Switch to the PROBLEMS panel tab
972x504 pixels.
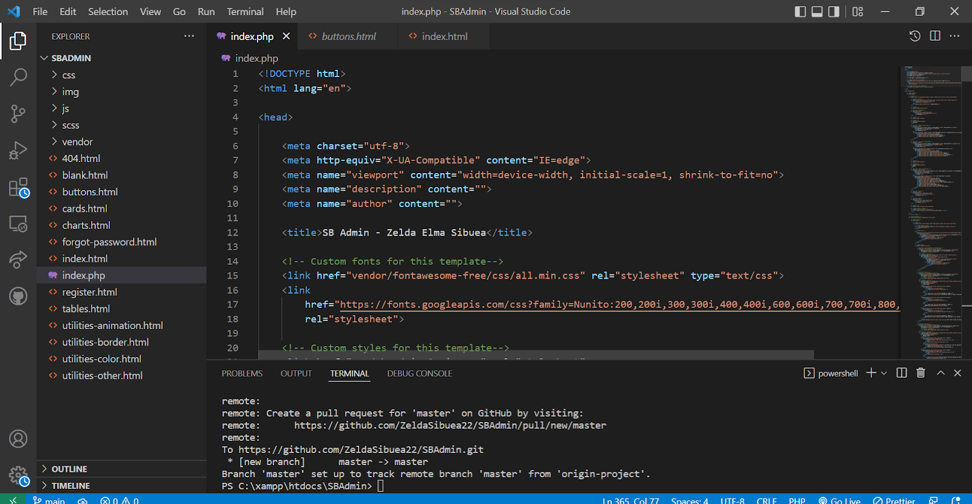[242, 373]
